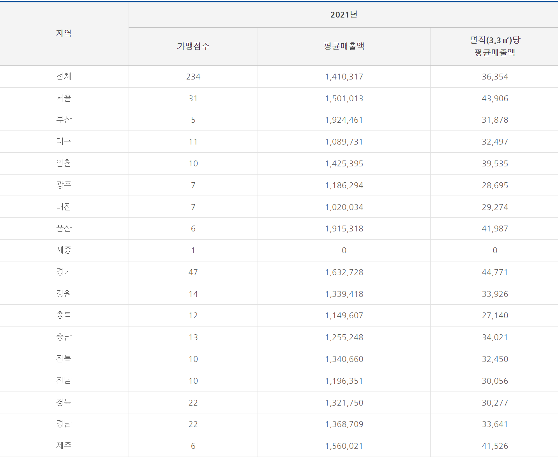
Task: Click the sales value 1,255,248
Action: tap(344, 337)
